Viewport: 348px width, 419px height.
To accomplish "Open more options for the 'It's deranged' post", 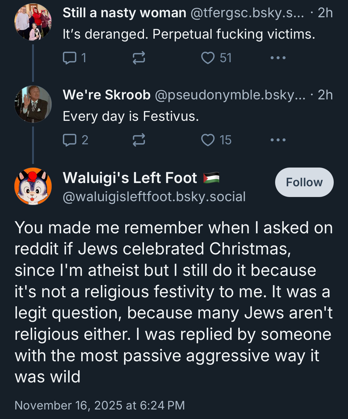I will click(278, 58).
